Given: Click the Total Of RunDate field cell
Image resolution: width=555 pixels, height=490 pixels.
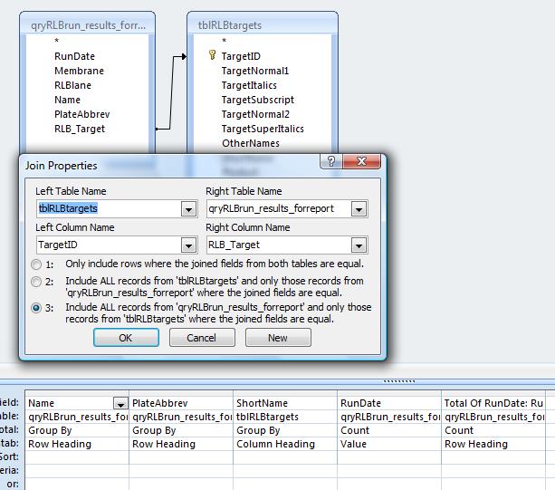Looking at the screenshot, I should pos(493,403).
